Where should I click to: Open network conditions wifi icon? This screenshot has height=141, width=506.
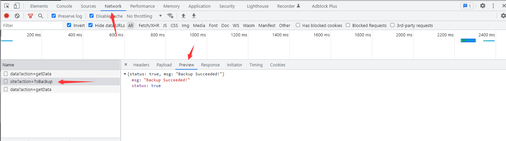170,16
